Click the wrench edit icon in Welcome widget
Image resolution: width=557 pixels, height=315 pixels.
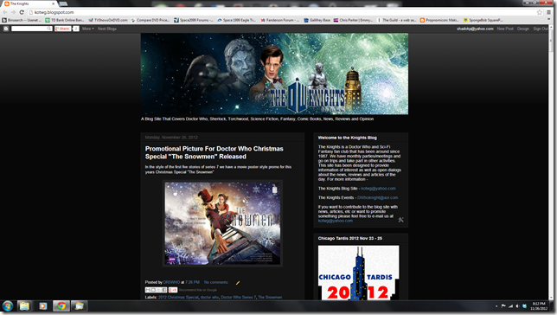[401, 220]
